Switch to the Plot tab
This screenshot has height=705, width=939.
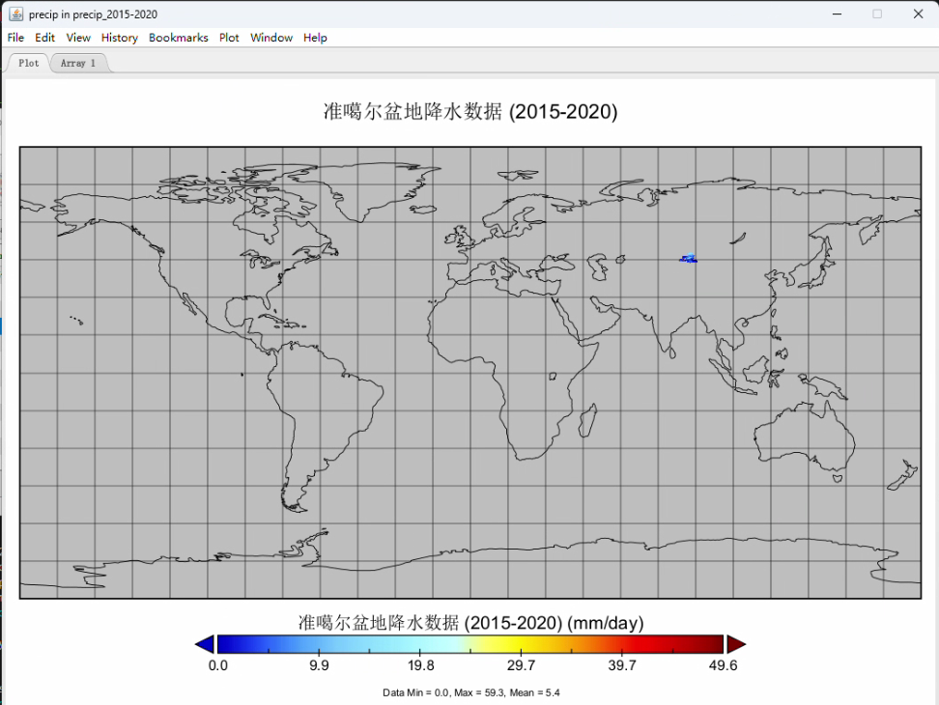28,63
